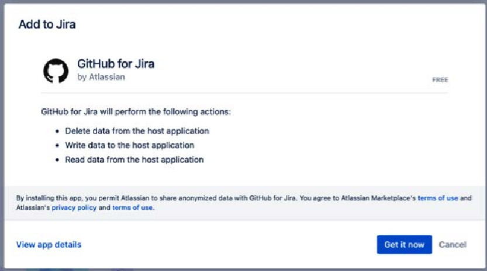
Task: Click the GitHub Octocat logo icon
Action: (x=56, y=71)
